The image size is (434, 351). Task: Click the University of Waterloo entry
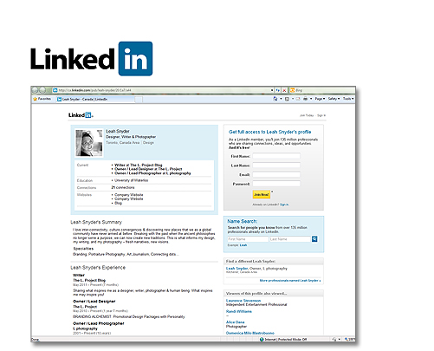coord(131,180)
